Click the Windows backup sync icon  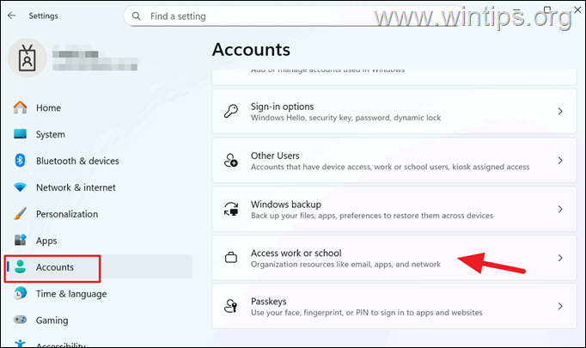point(231,209)
